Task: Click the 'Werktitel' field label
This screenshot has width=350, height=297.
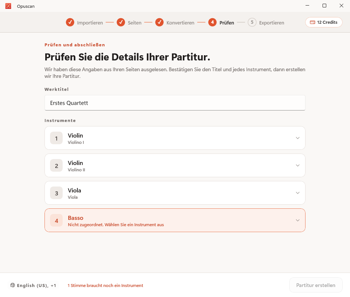Action: [56, 89]
